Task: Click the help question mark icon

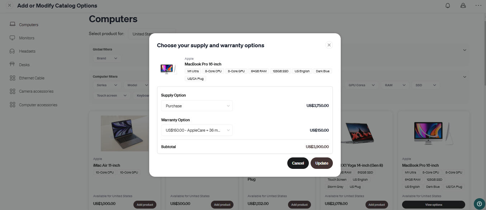Action: tap(480, 204)
